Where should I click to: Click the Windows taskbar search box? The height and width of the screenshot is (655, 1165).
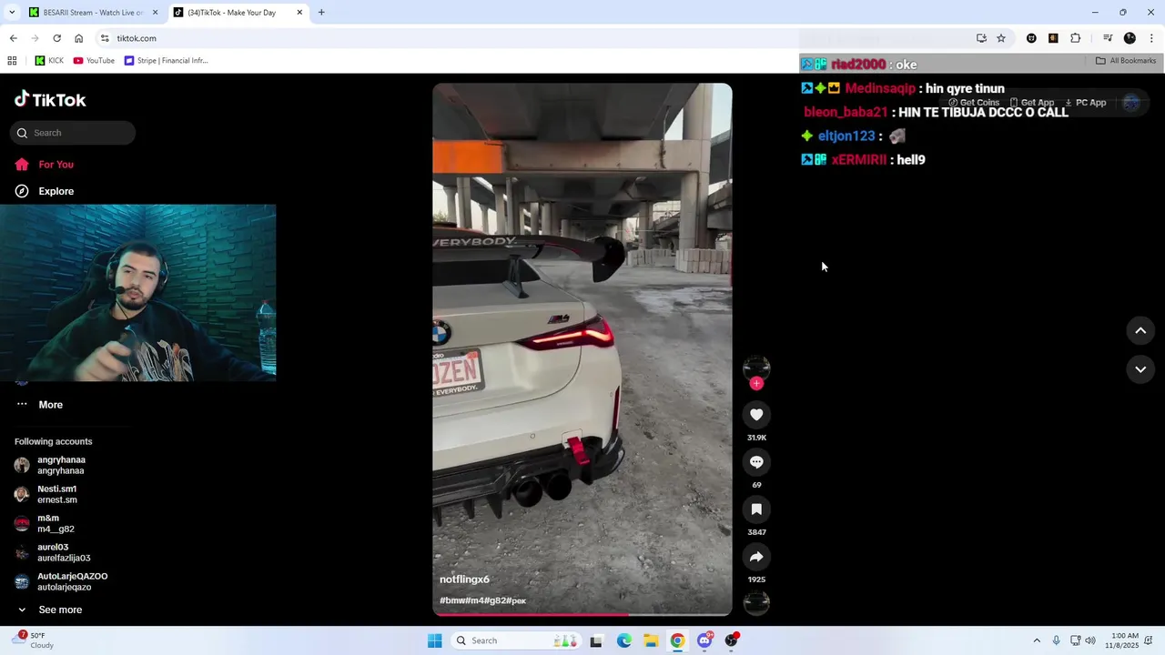[x=514, y=640]
